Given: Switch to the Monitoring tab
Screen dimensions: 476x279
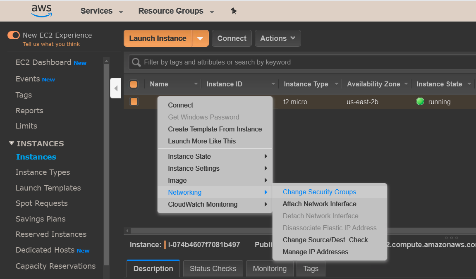Looking at the screenshot, I should [x=270, y=268].
